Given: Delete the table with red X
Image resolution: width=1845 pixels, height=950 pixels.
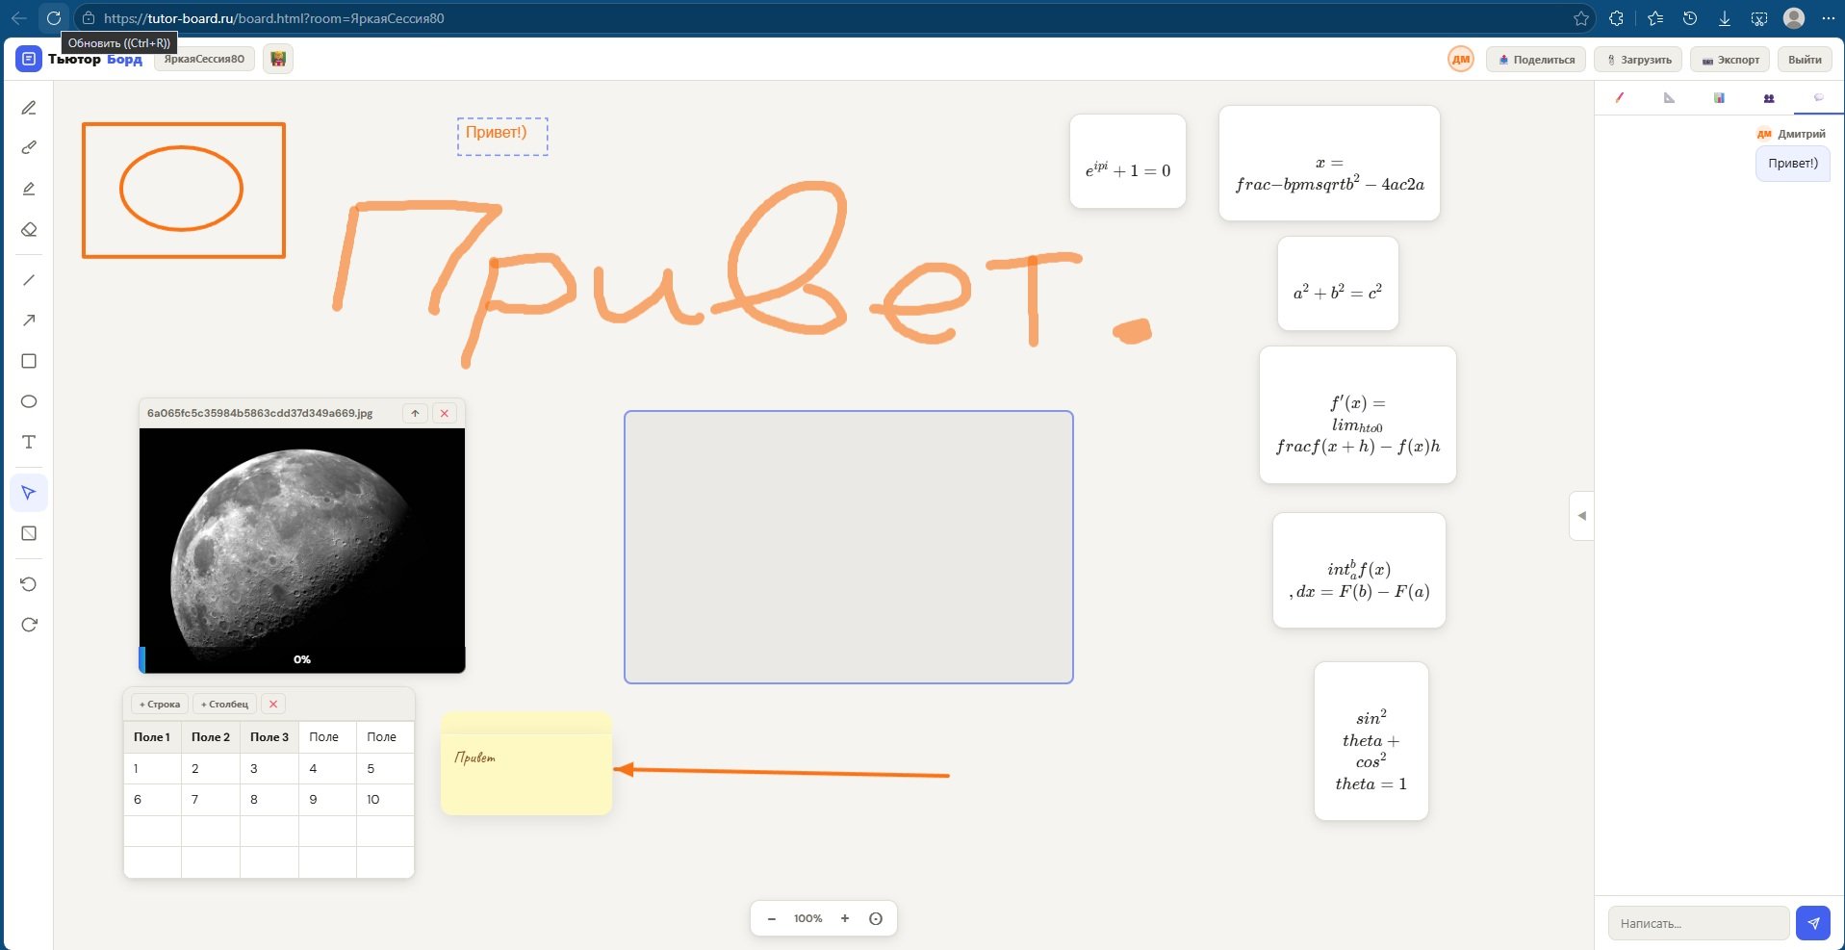Looking at the screenshot, I should (273, 704).
